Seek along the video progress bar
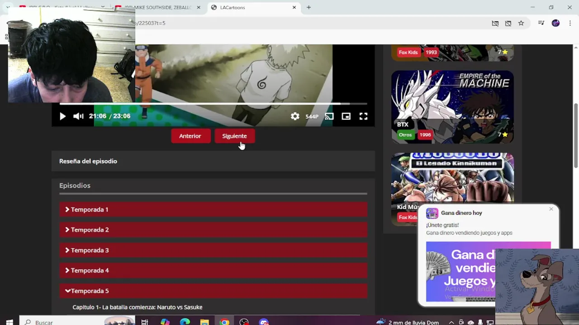This screenshot has height=325, width=579. [x=213, y=104]
